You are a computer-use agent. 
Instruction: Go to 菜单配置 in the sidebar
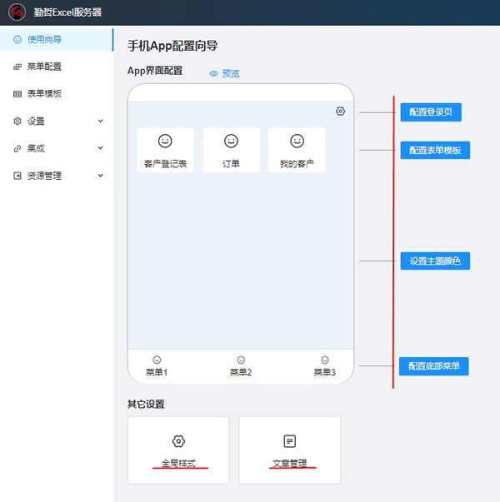(x=44, y=67)
